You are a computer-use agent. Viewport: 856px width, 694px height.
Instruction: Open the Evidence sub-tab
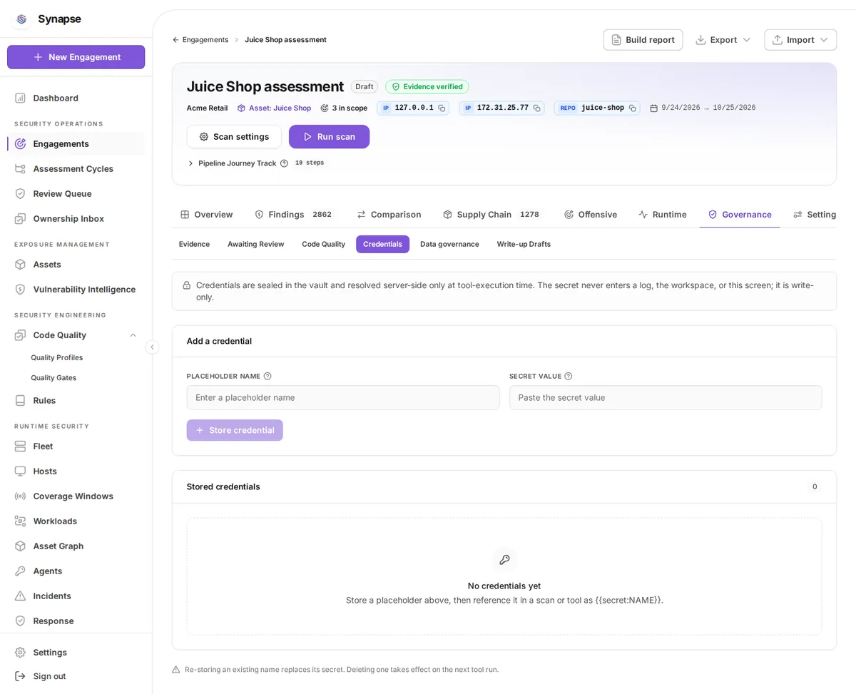pos(194,244)
